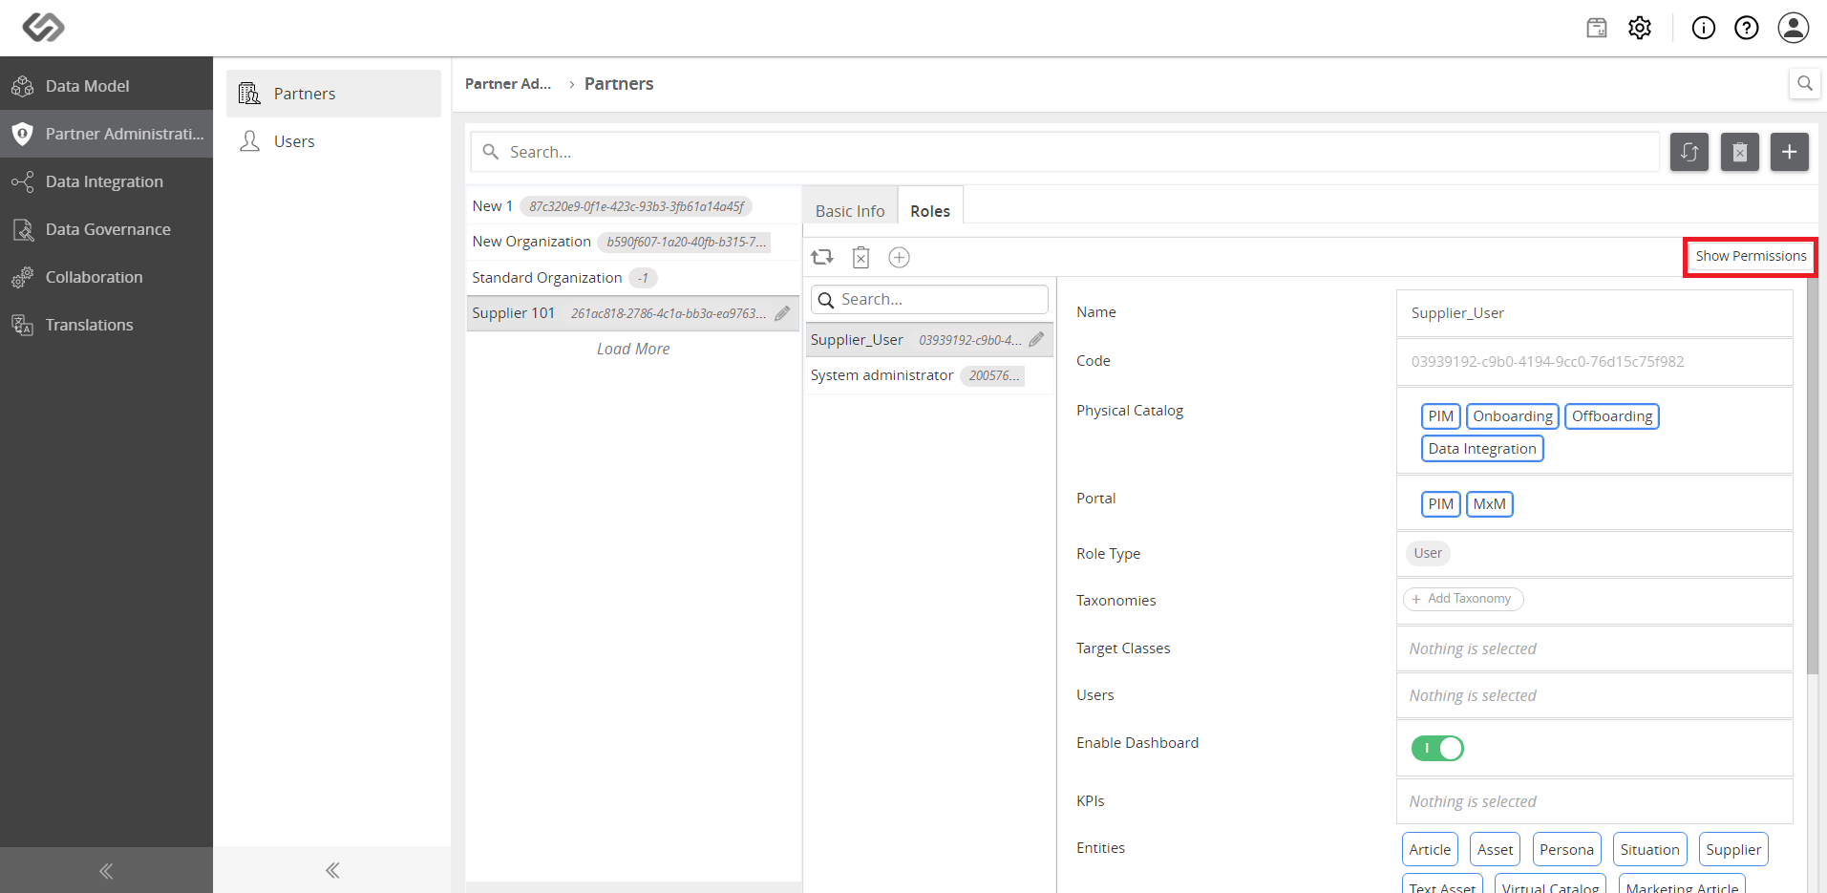The image size is (1827, 893).
Task: Go to Data Integration module
Action: [106, 181]
